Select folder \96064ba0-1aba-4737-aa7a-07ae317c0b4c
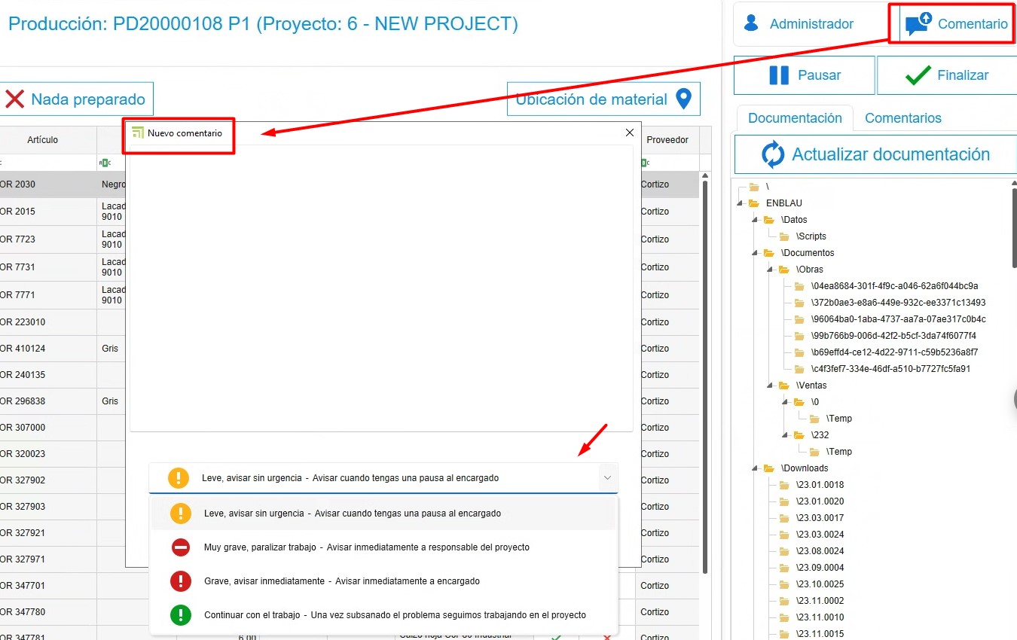The image size is (1017, 640). (x=898, y=319)
